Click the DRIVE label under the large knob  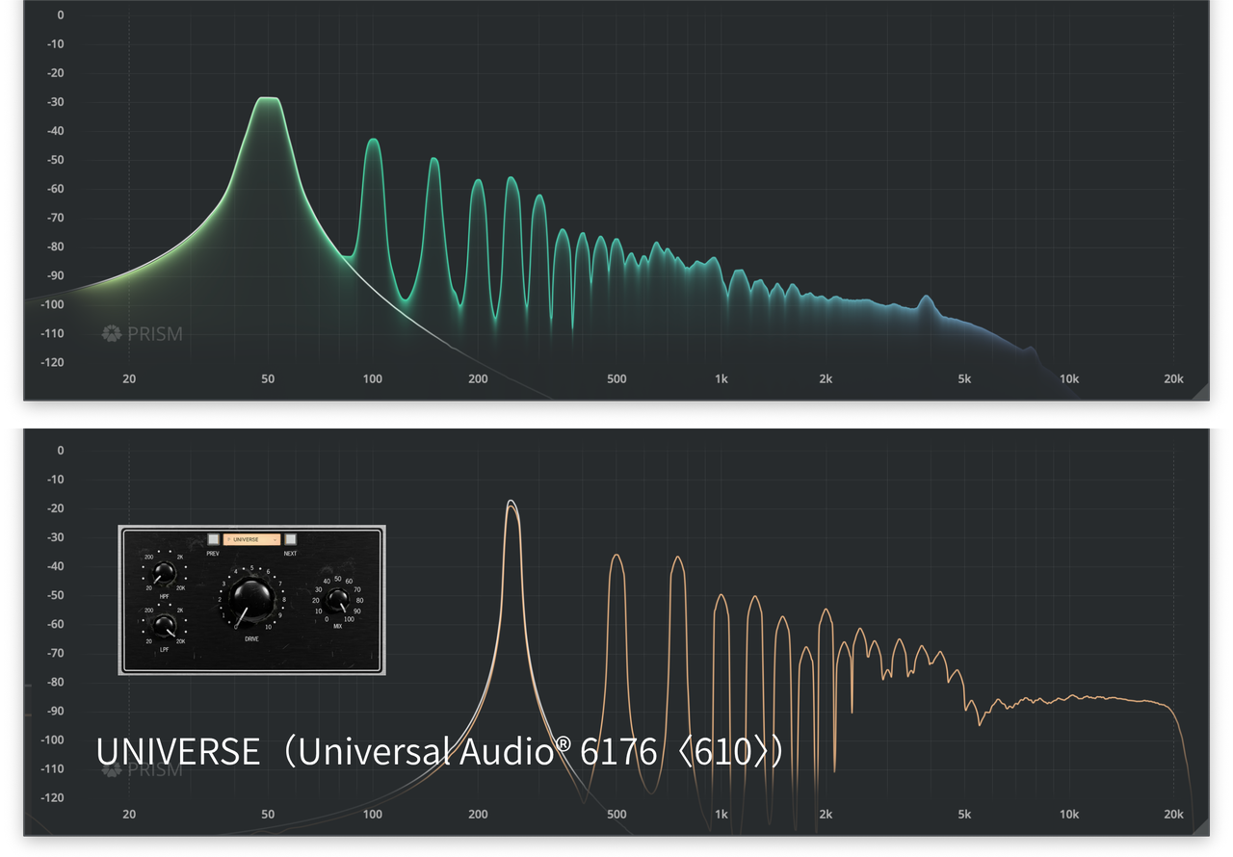(251, 639)
